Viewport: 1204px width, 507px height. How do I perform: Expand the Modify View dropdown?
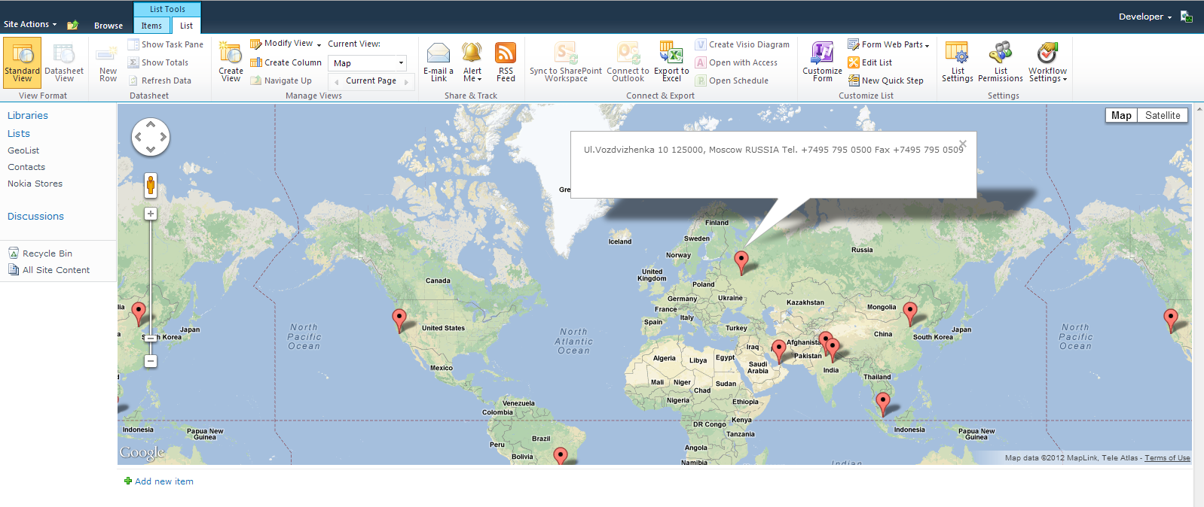click(319, 44)
